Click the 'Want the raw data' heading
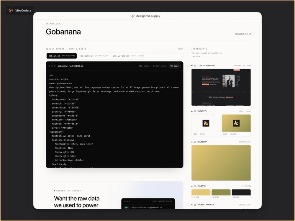The image size is (295, 221). tap(77, 198)
